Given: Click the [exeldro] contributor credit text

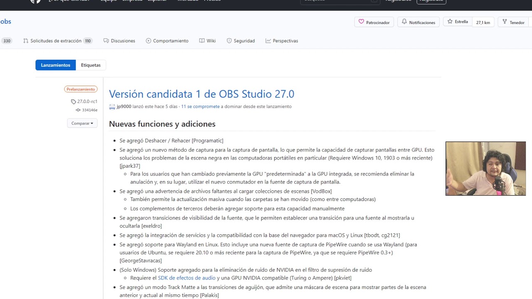Looking at the screenshot, I should point(151,226).
